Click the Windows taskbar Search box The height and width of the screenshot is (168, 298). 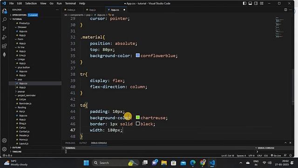pos(115,163)
